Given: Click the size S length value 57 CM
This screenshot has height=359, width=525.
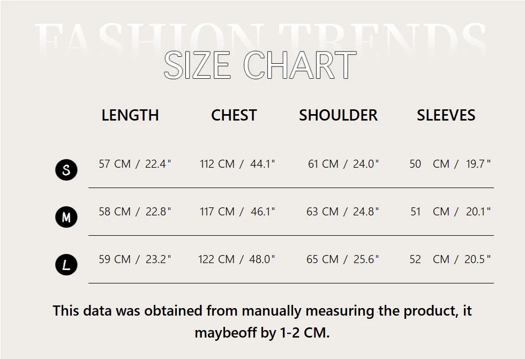Looking at the screenshot, I should point(115,164).
